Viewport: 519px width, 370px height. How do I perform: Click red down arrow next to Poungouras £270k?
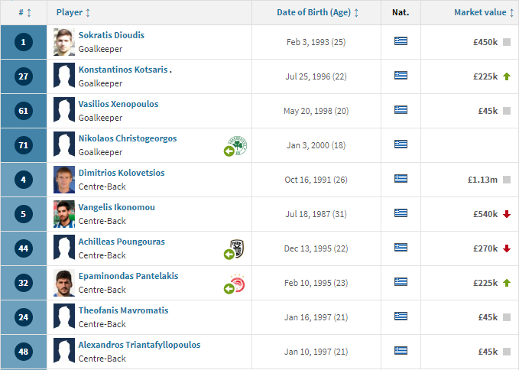coord(507,248)
